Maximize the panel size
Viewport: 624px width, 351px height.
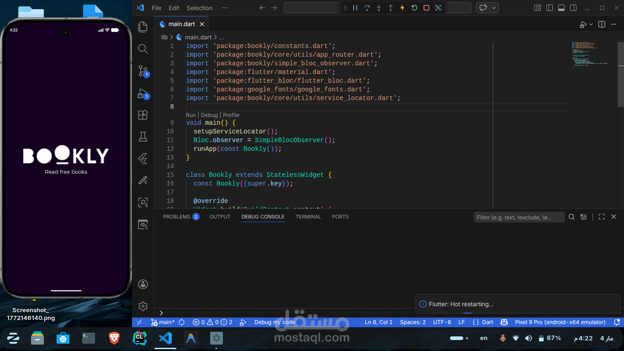point(602,217)
